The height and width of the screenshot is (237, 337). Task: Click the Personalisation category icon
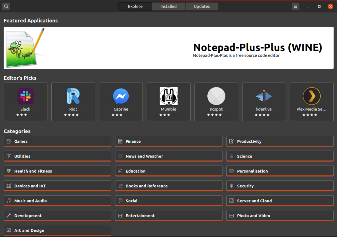point(231,171)
